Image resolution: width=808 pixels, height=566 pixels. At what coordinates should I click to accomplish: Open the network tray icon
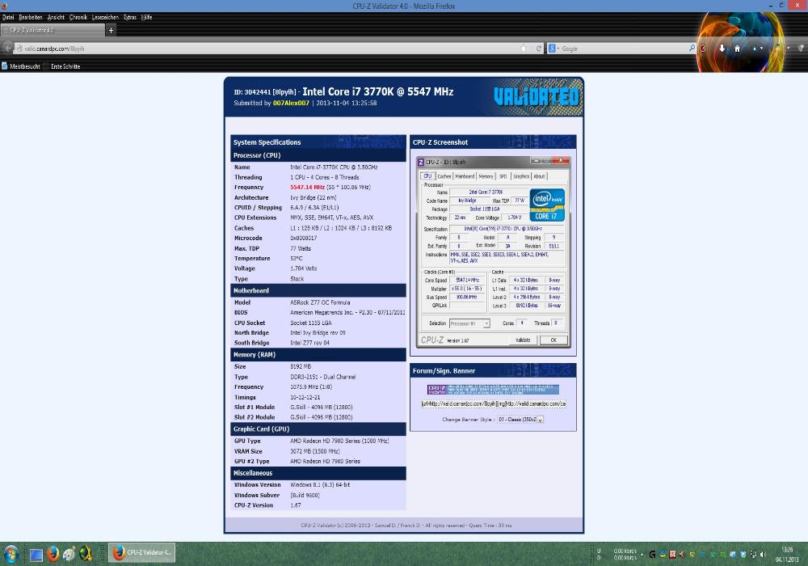point(753,555)
